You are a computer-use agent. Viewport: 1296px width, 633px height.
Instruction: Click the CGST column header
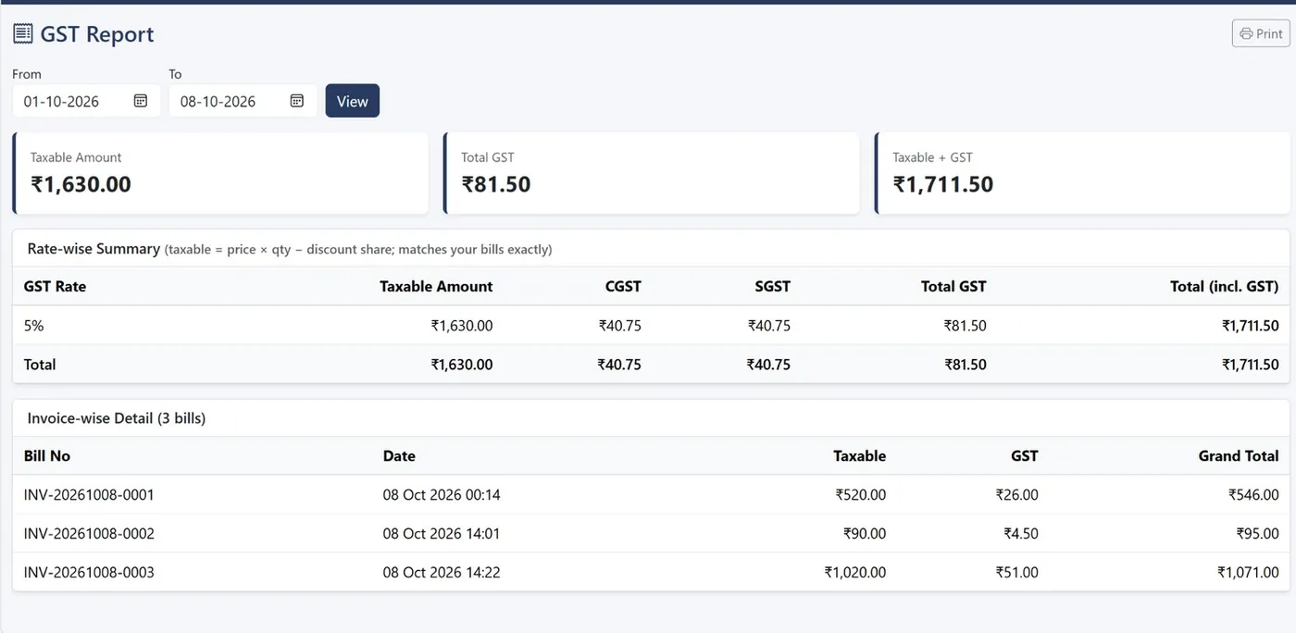click(x=623, y=287)
